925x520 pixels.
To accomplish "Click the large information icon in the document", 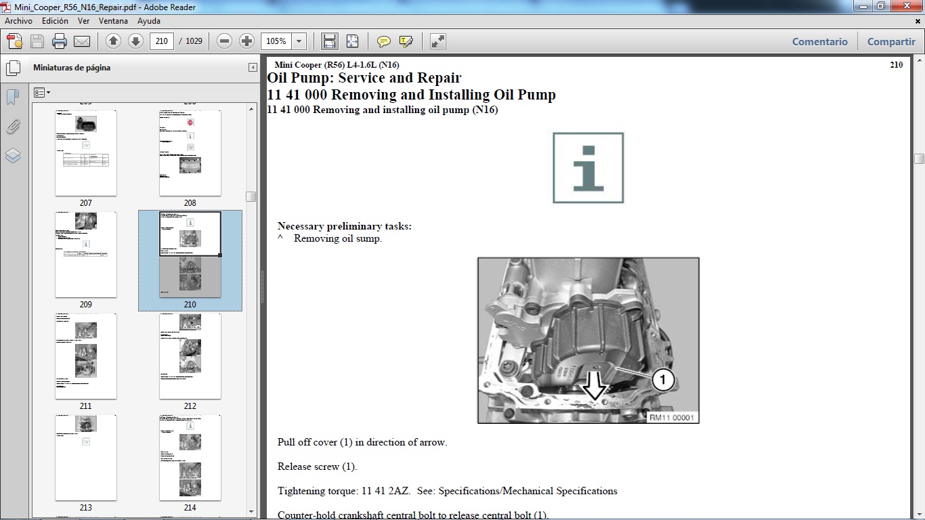I will tap(588, 168).
